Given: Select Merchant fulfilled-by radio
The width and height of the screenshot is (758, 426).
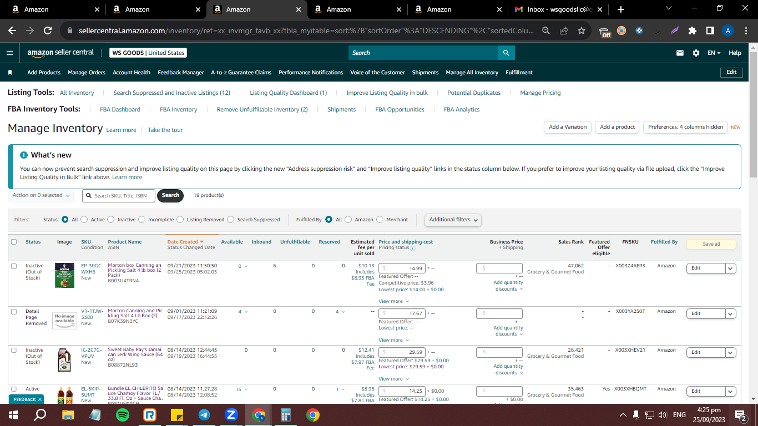Looking at the screenshot, I should 380,220.
